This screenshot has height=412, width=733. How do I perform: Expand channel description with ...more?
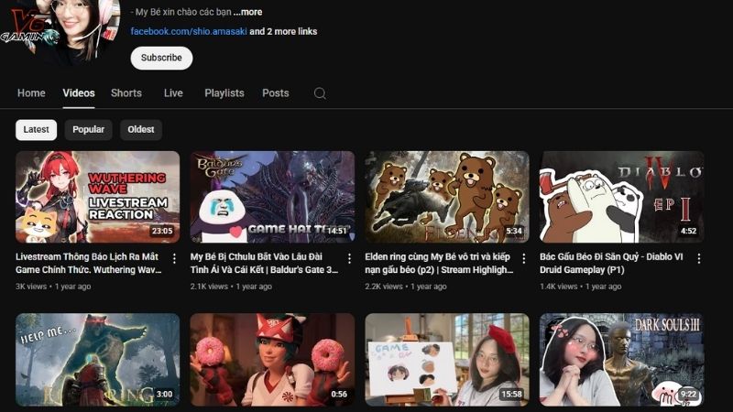pyautogui.click(x=247, y=12)
